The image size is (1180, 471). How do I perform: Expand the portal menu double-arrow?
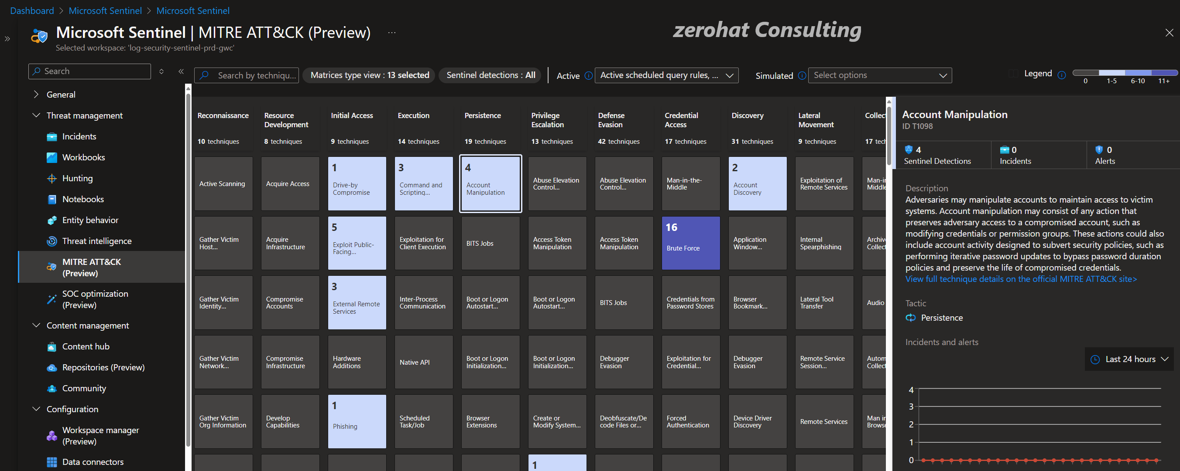coord(7,39)
